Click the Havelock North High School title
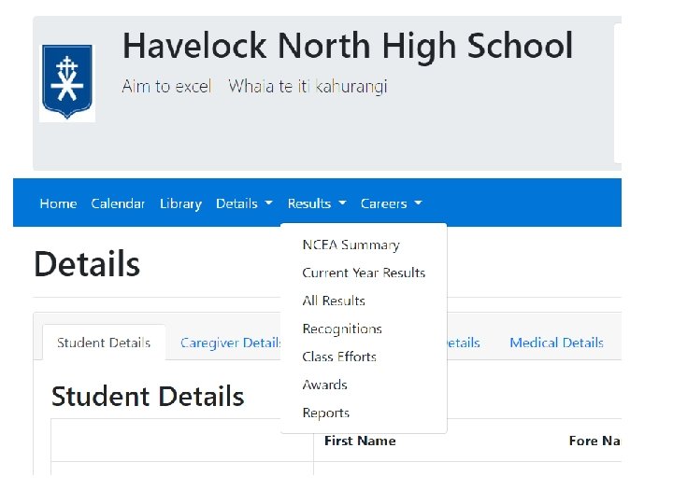Screen dimensions: 673x504 (348, 46)
